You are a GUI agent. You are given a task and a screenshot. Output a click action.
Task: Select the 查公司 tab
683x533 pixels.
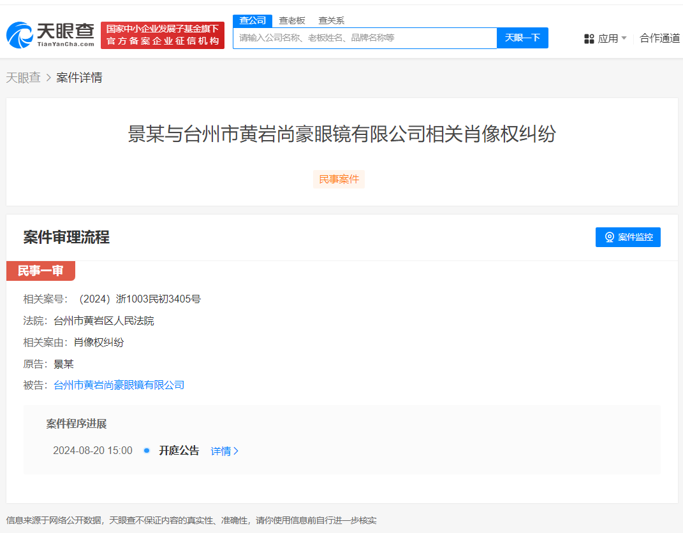pos(253,20)
